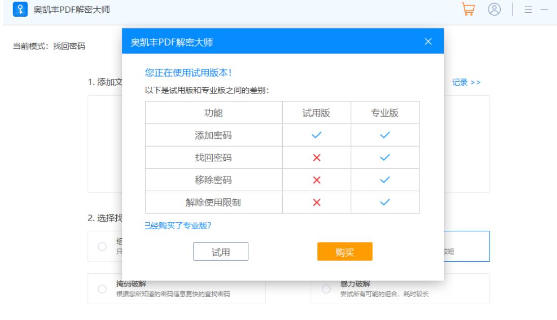The width and height of the screenshot is (557, 320).
Task: Click the 专业版 checkmark for 移除密码
Action: click(385, 180)
